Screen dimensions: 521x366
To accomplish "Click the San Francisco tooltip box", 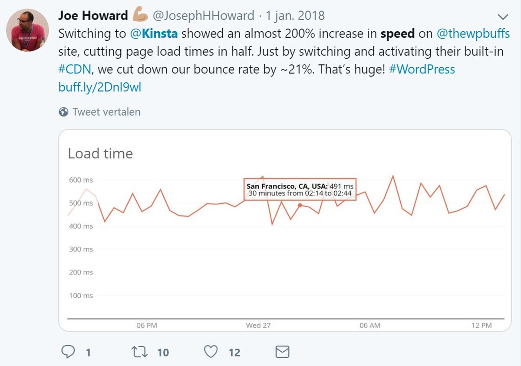I will 300,189.
